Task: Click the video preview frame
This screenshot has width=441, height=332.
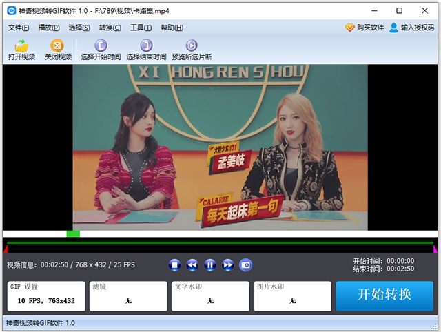Action: pyautogui.click(x=220, y=147)
